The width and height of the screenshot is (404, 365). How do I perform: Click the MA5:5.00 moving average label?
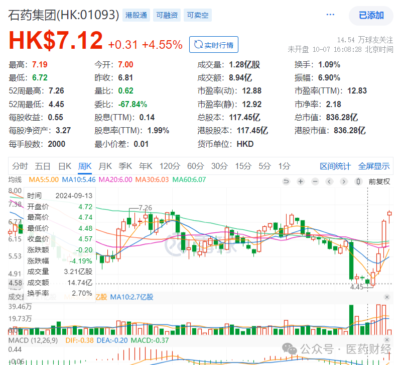coord(44,179)
